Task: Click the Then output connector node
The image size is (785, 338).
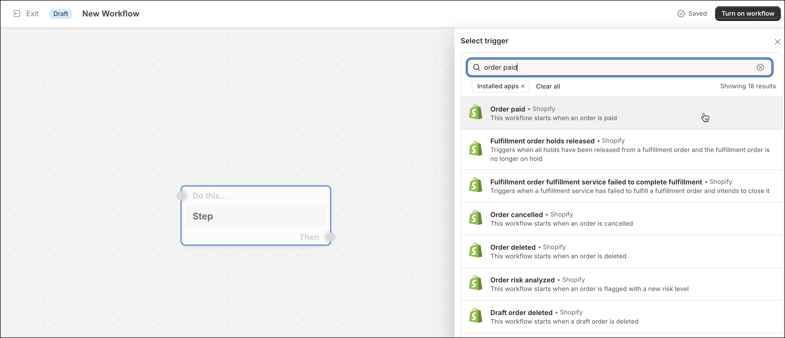Action: click(330, 237)
